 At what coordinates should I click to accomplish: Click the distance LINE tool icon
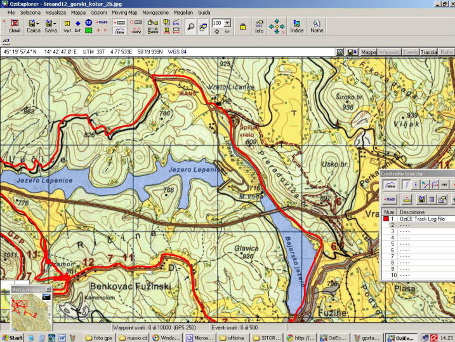[x=176, y=23]
